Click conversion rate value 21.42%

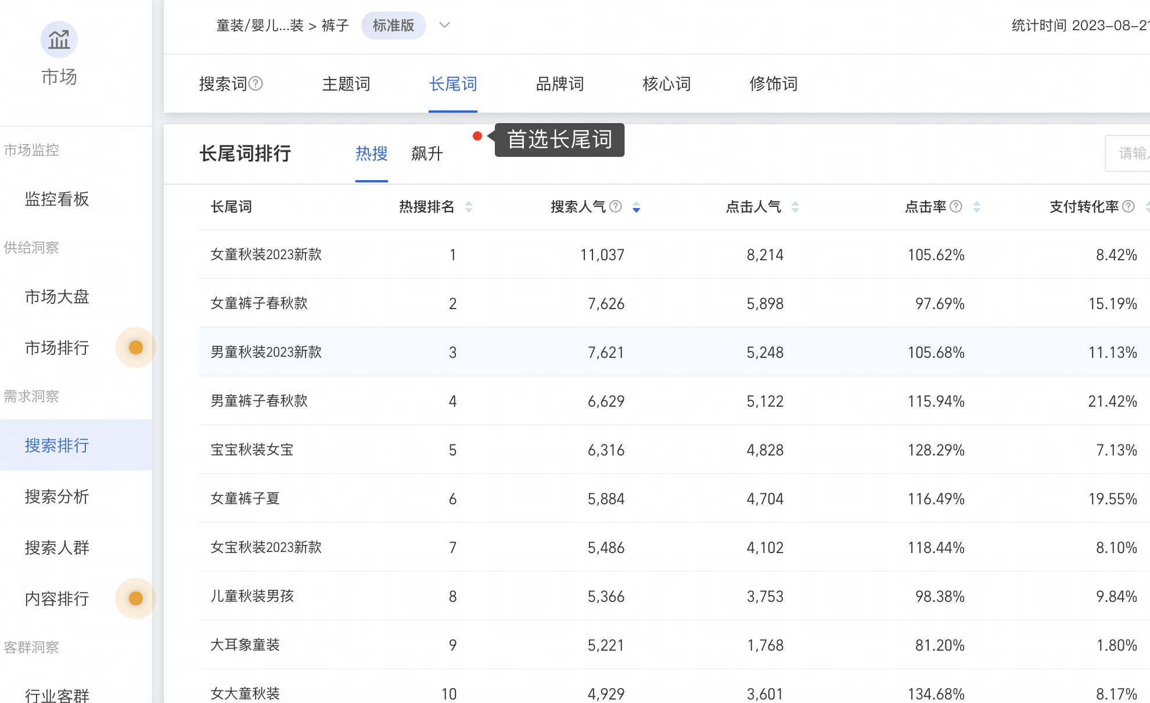click(x=1113, y=401)
